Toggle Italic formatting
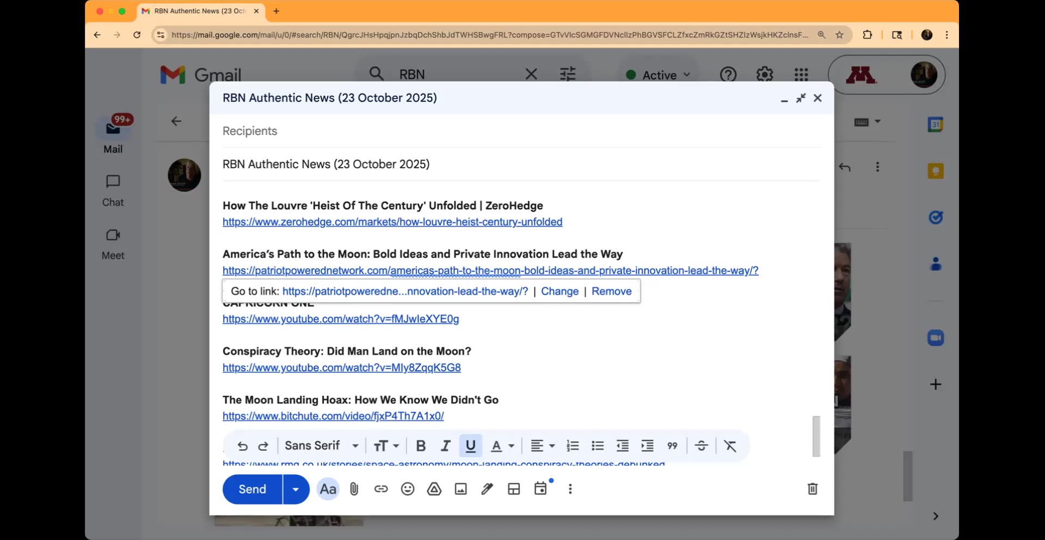Screen dimensions: 1045x540 point(446,446)
